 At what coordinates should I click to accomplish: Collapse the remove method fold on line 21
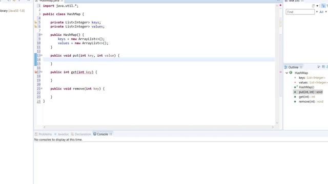coord(42,88)
